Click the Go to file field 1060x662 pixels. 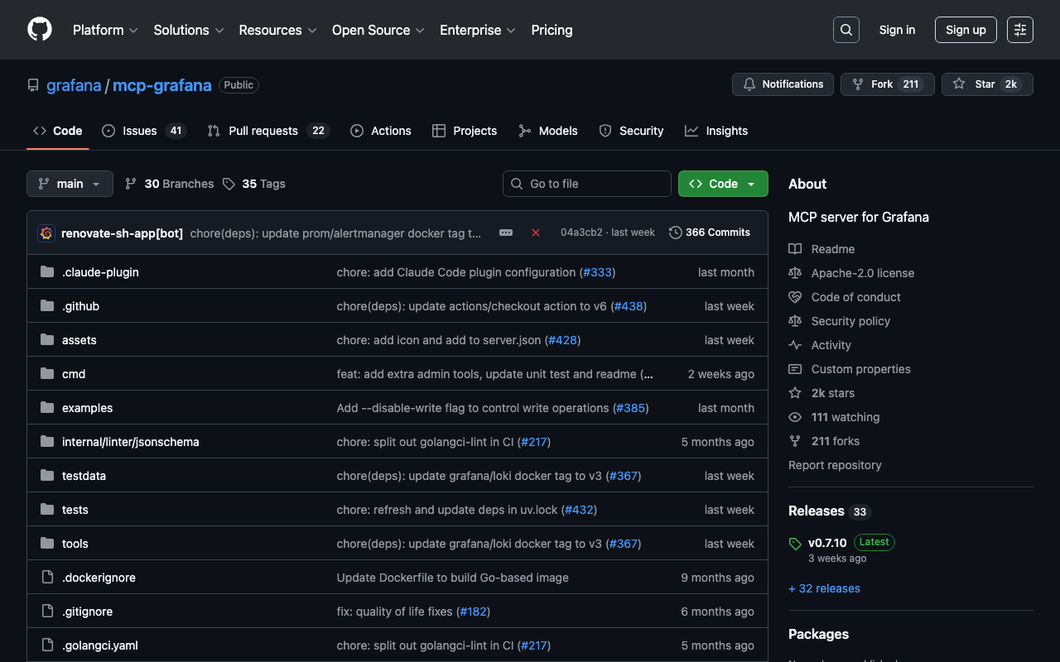pos(587,184)
